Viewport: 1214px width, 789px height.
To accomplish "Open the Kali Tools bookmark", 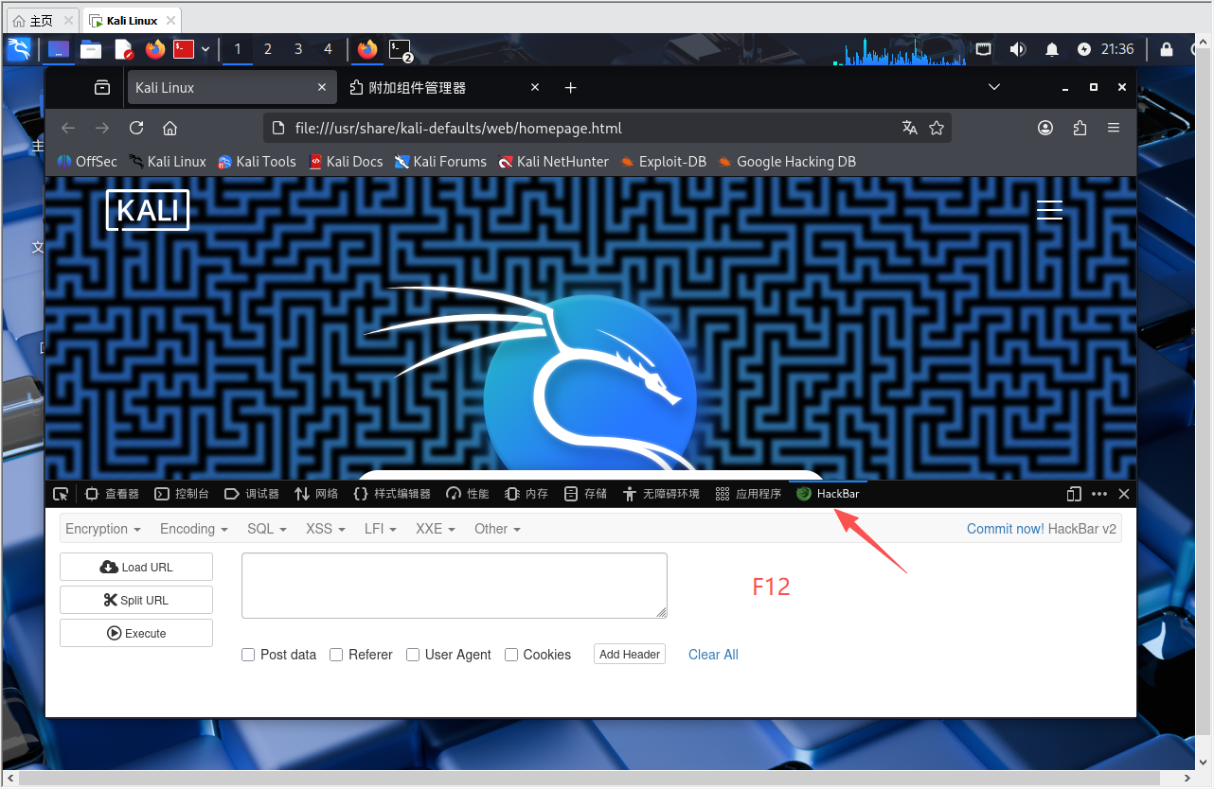I will [257, 162].
